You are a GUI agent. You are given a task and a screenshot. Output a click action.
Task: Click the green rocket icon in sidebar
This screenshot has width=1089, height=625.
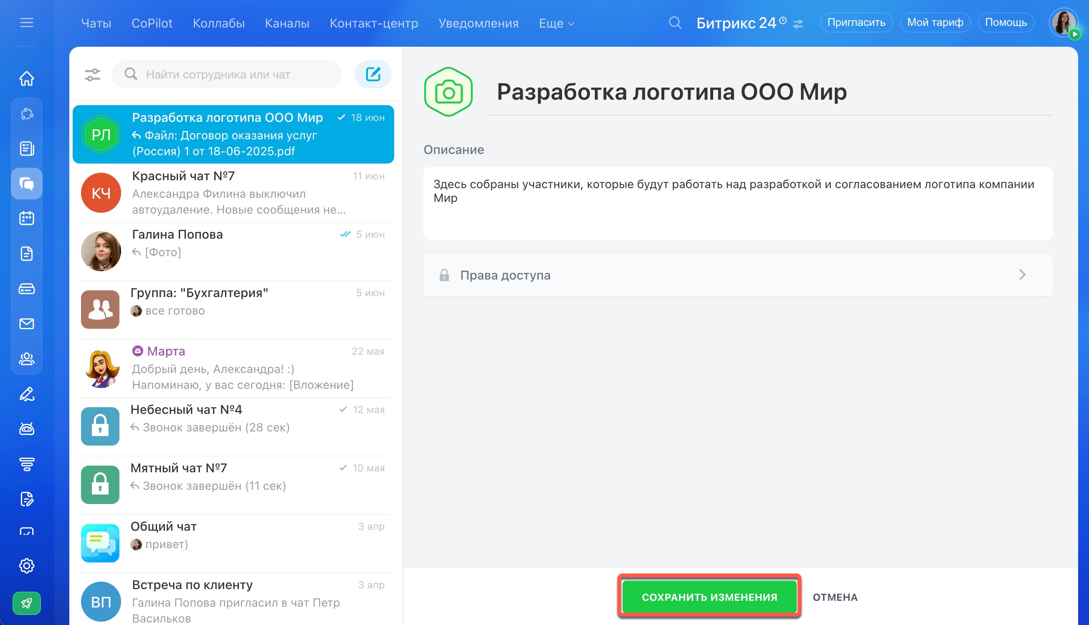27,603
